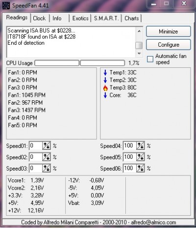Select the 'Fan2: 967 RPM' reading
The height and width of the screenshot is (228, 196).
tap(25, 103)
